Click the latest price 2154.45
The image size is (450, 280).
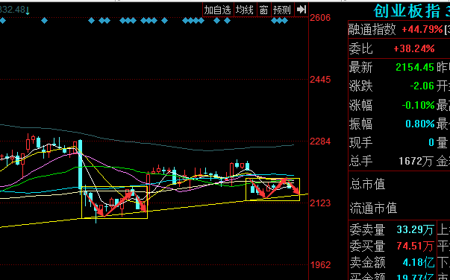(x=415, y=68)
